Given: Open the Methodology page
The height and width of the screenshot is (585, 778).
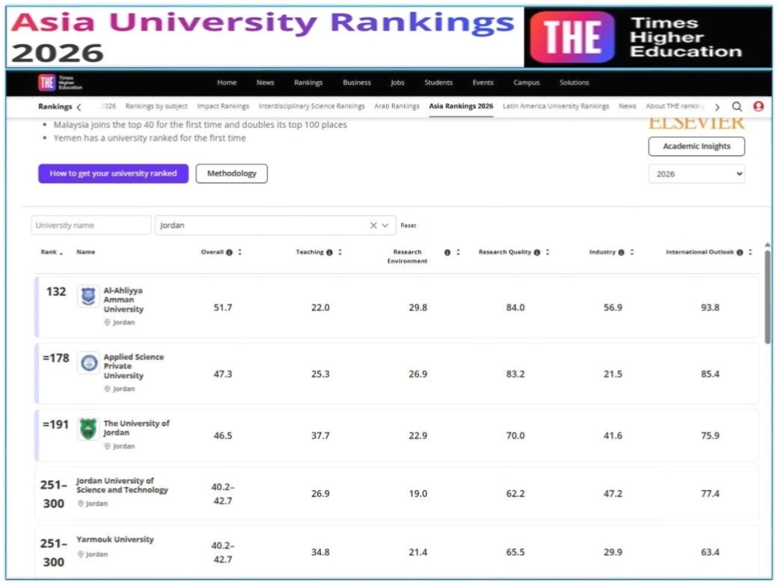Looking at the screenshot, I should tap(230, 173).
